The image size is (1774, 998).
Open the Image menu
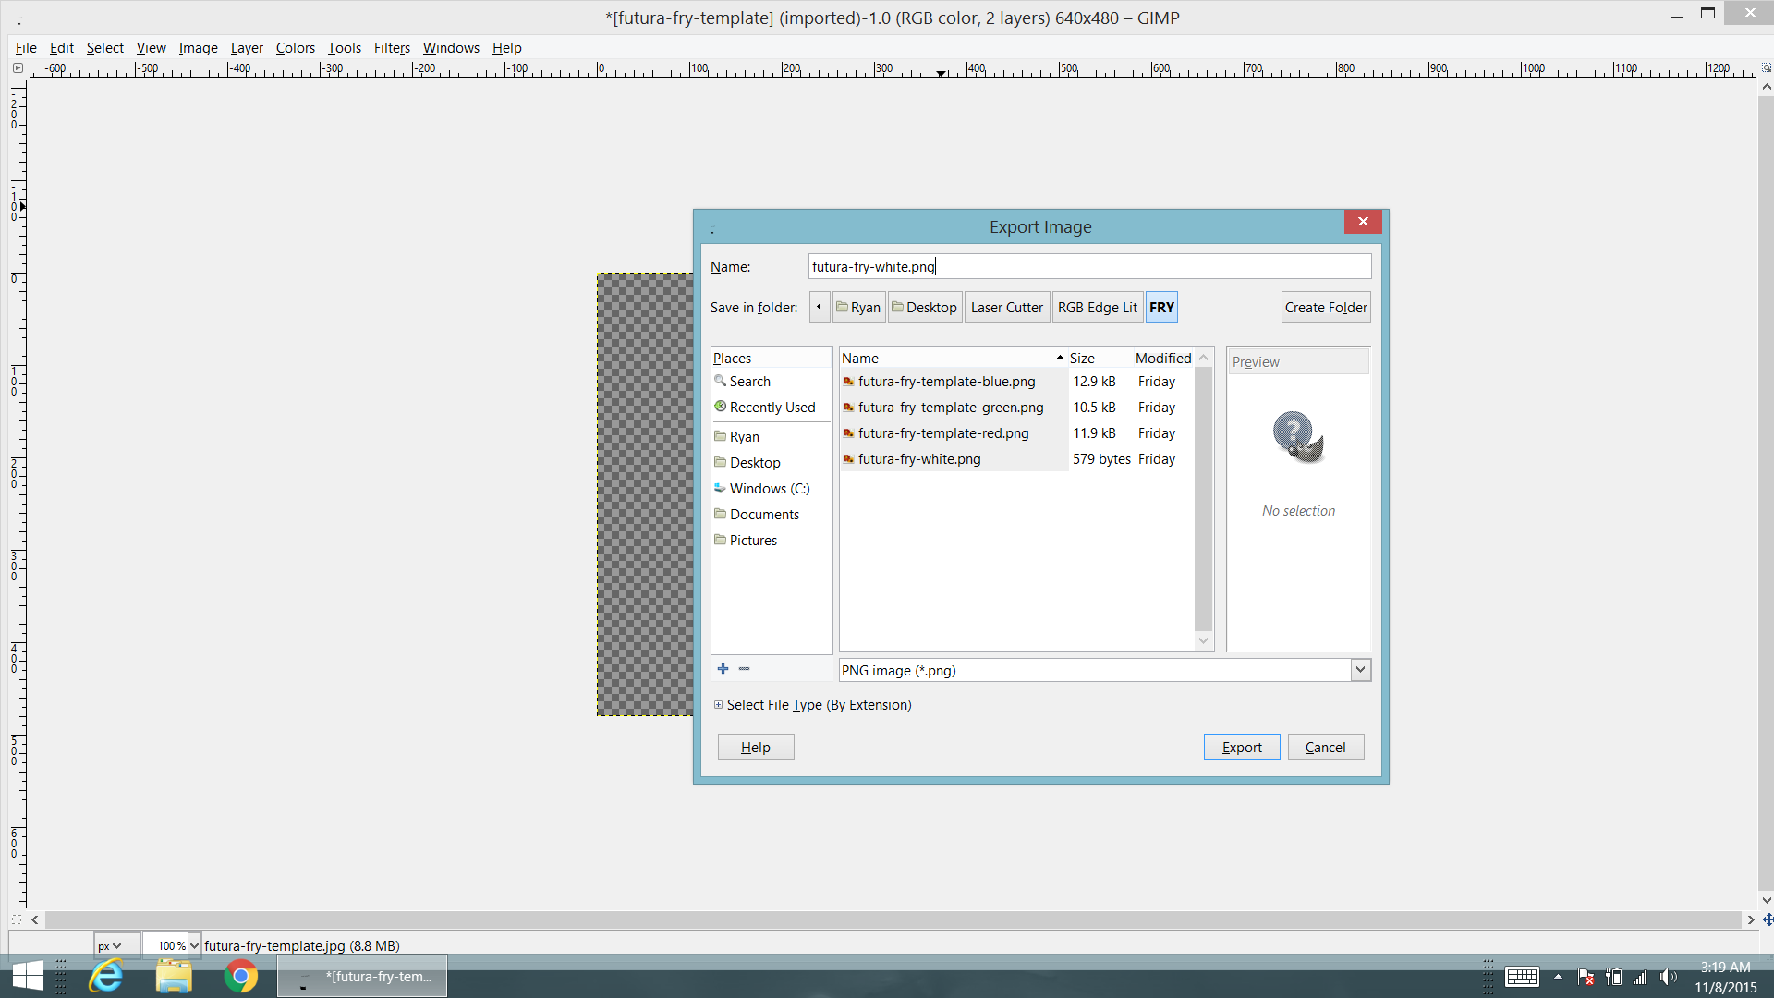coord(198,47)
